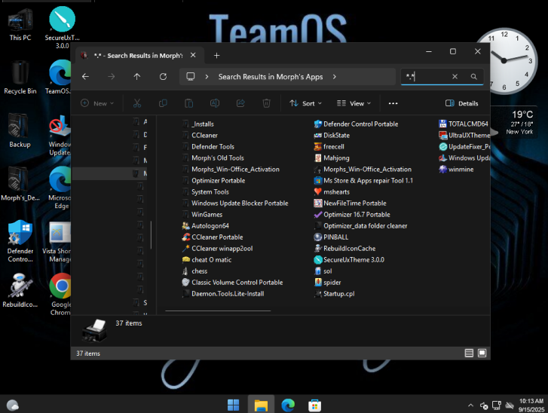Click the Rename toolbar icon
Screen dimensions: 548x413
pos(215,103)
